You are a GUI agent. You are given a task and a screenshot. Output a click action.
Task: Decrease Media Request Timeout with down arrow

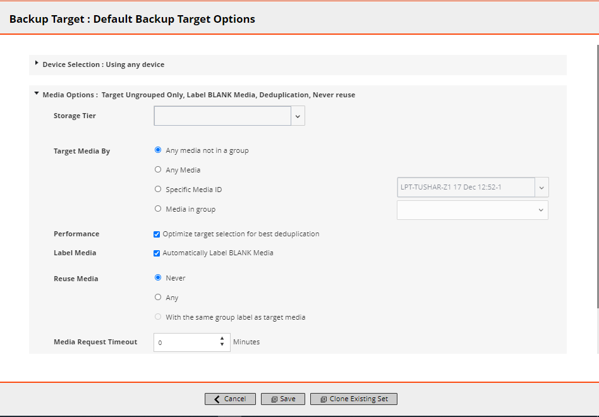[222, 345]
